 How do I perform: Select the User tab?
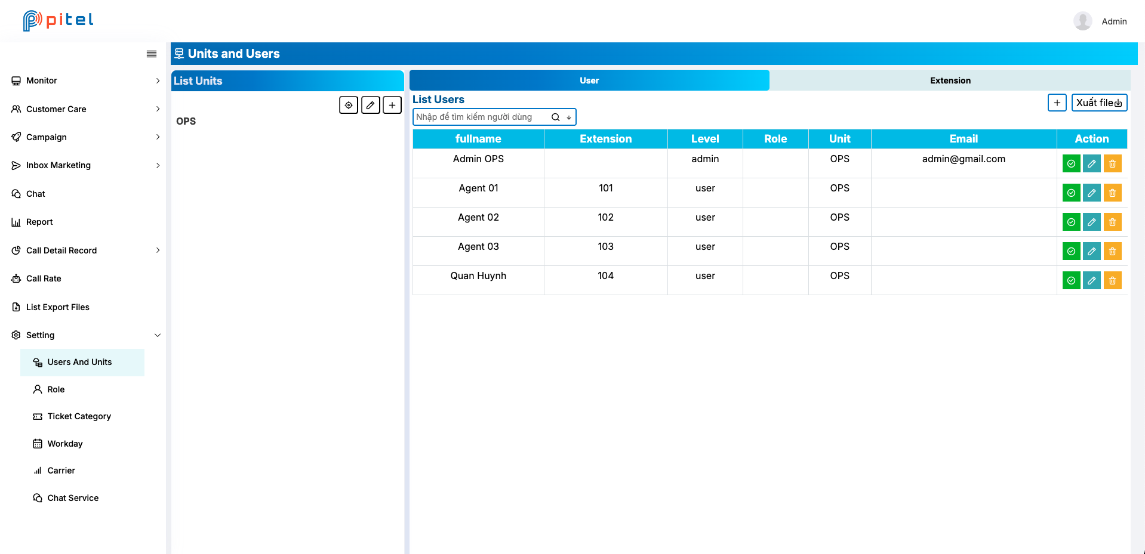click(x=589, y=81)
